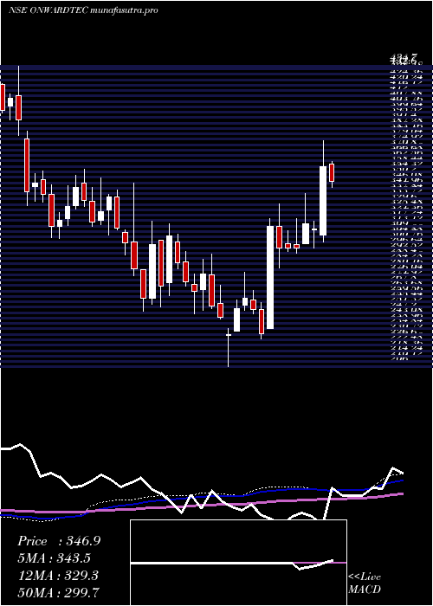Click the long red candle following the early drop

tap(27, 165)
